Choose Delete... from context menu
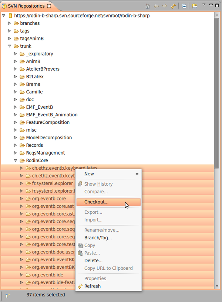Image resolution: width=222 pixels, height=302 pixels. [x=108, y=261]
